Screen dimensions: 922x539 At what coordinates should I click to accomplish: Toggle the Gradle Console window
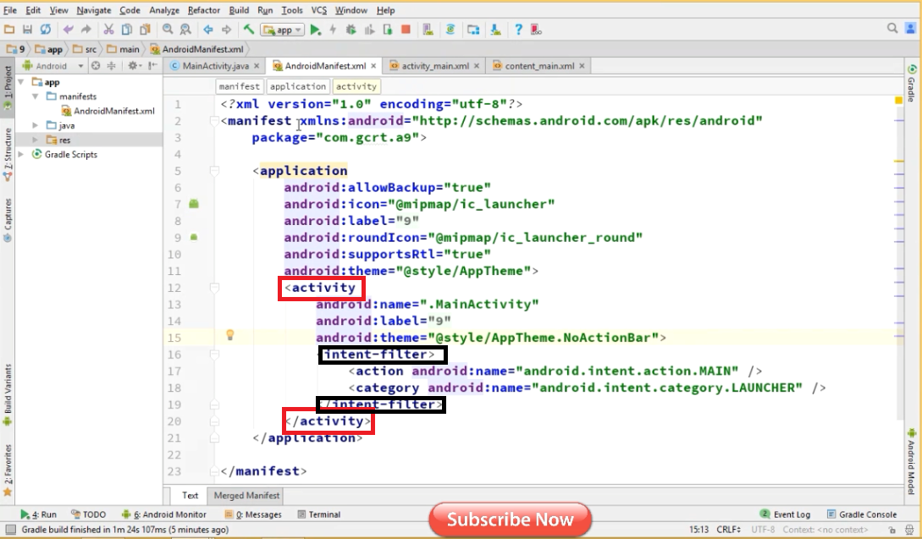(x=861, y=514)
